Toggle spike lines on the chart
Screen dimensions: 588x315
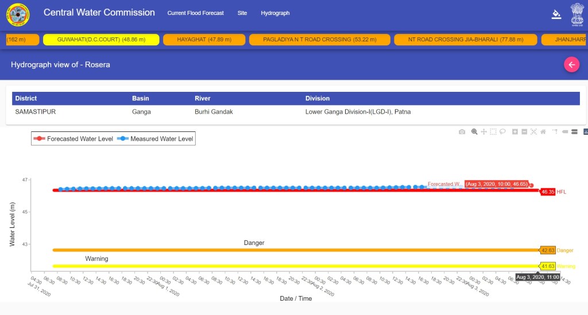click(555, 132)
